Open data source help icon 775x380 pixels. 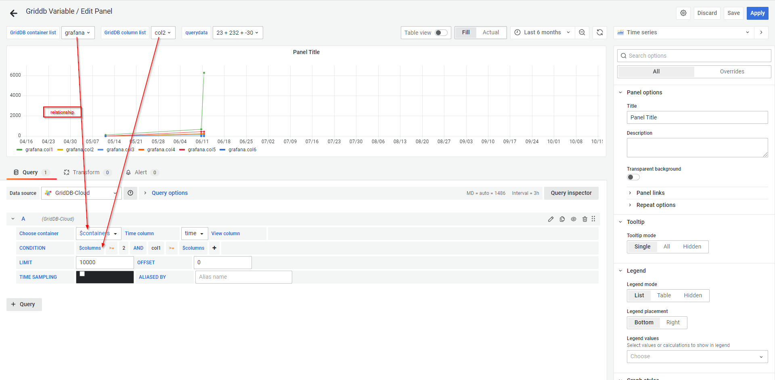(130, 193)
